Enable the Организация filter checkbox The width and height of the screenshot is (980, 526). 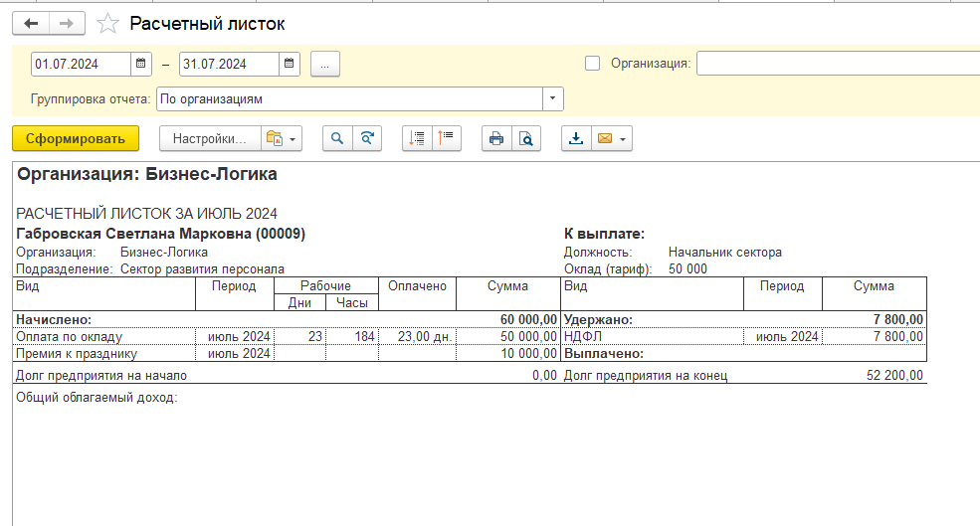click(593, 63)
